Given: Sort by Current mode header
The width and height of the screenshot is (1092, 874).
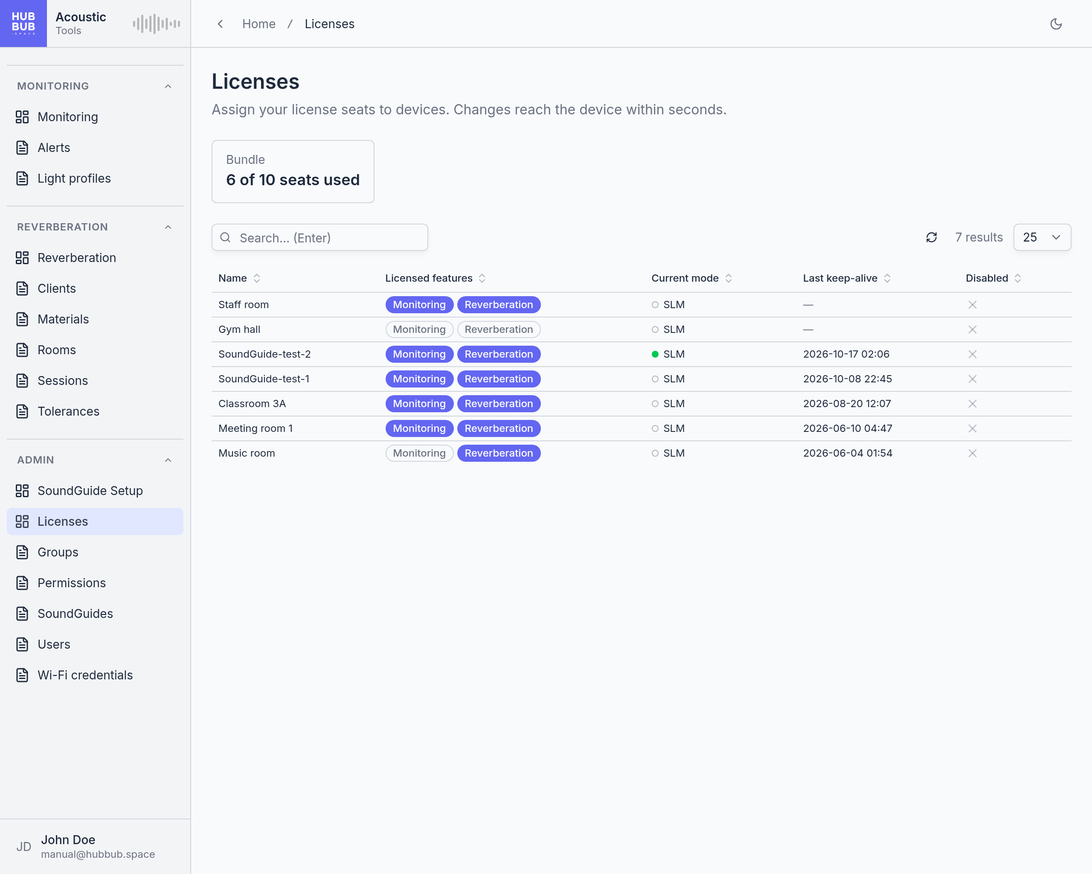Looking at the screenshot, I should point(691,278).
